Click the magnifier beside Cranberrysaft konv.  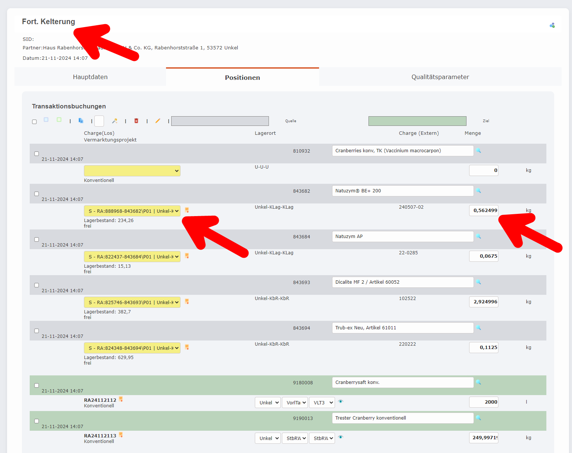pyautogui.click(x=478, y=382)
